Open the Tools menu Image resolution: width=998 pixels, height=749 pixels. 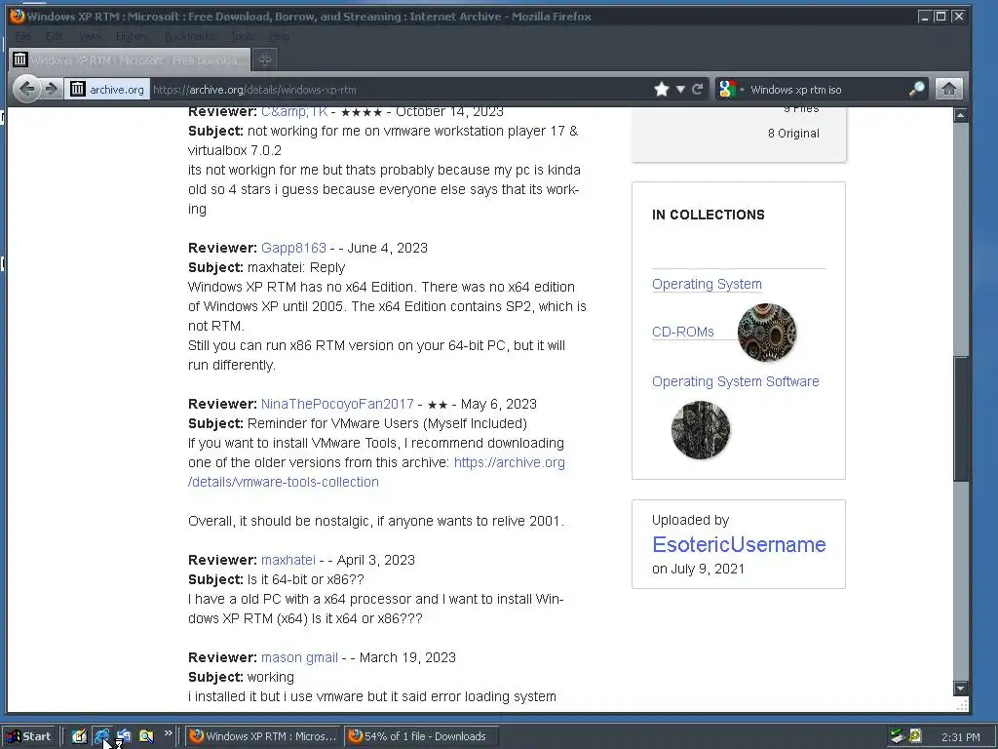[242, 36]
